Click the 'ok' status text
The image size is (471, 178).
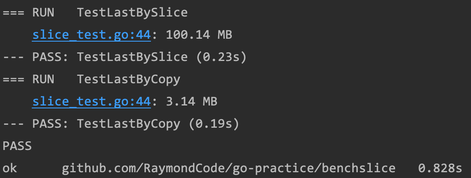[9, 168]
